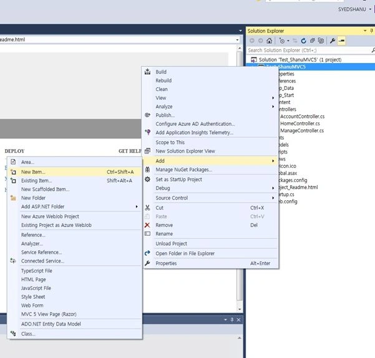The image size is (375, 358).
Task: Click the Application Insights lightbulb icon
Action: coord(147,132)
